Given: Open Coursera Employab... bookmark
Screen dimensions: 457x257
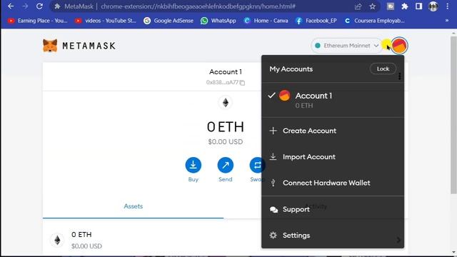Looking at the screenshot, I should (x=374, y=21).
